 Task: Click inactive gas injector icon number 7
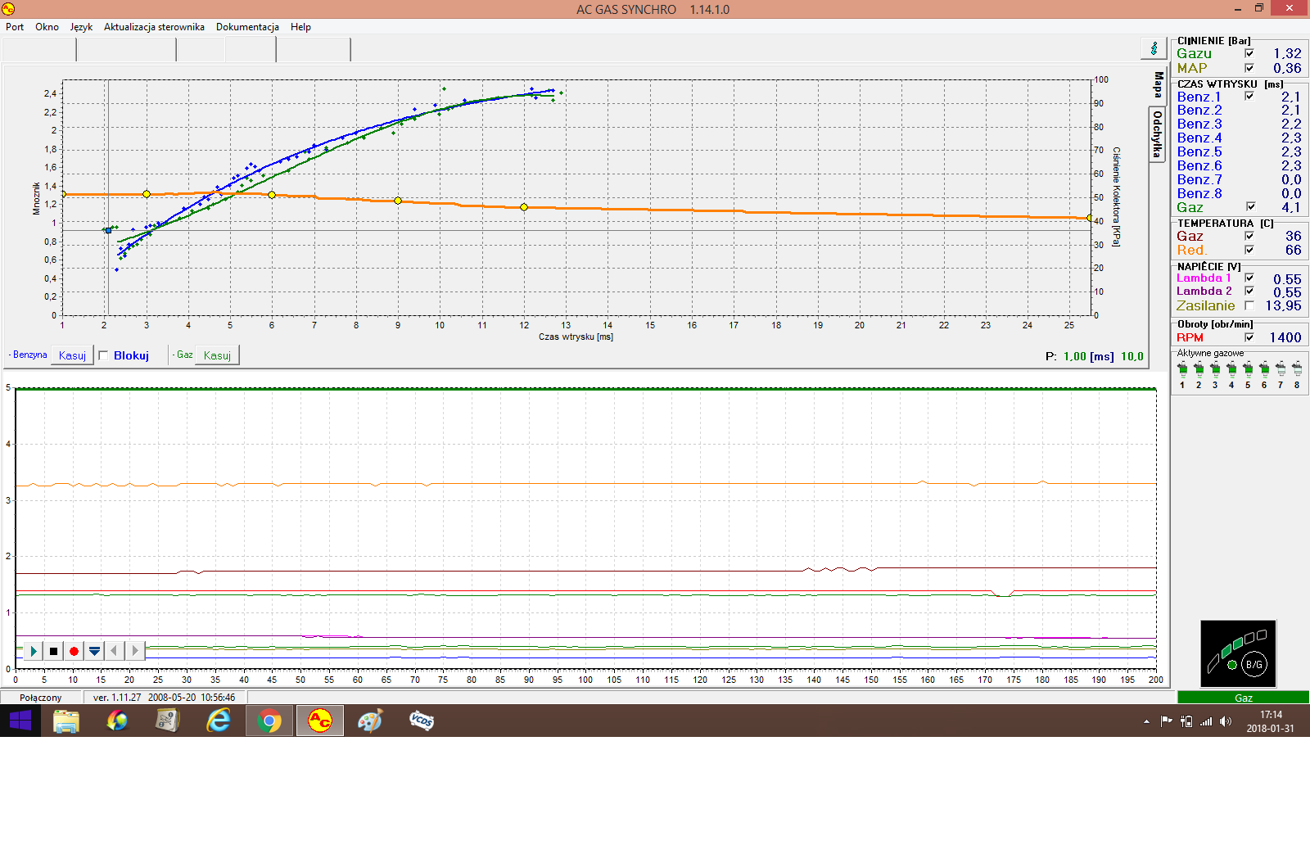tap(1281, 369)
